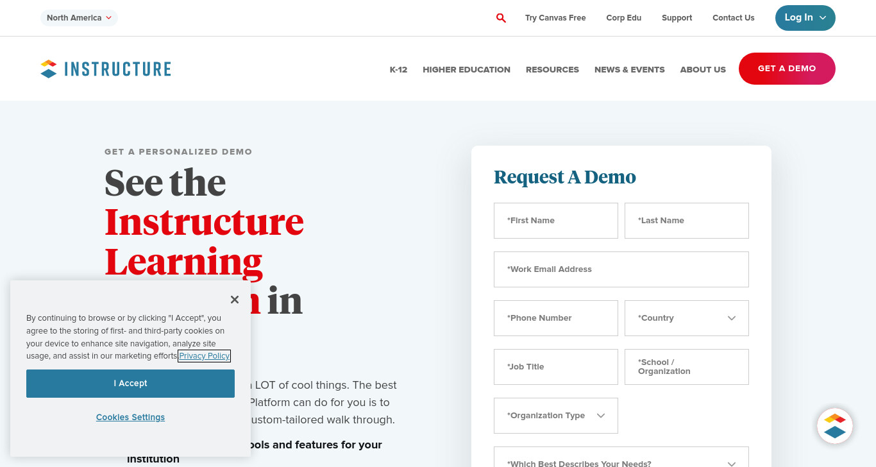
Task: Open the News & Events menu
Action: click(x=630, y=69)
